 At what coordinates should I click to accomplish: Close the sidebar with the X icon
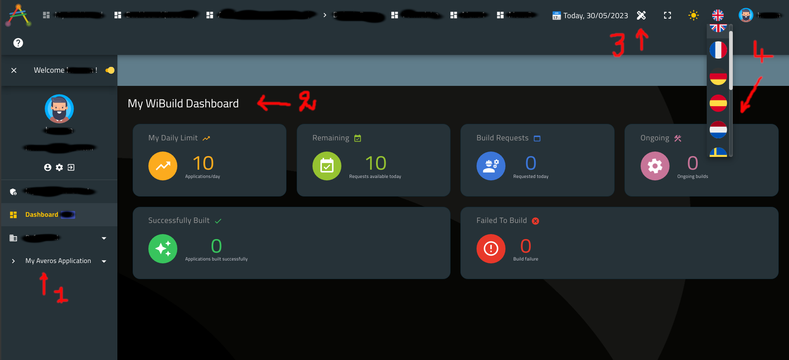(14, 70)
